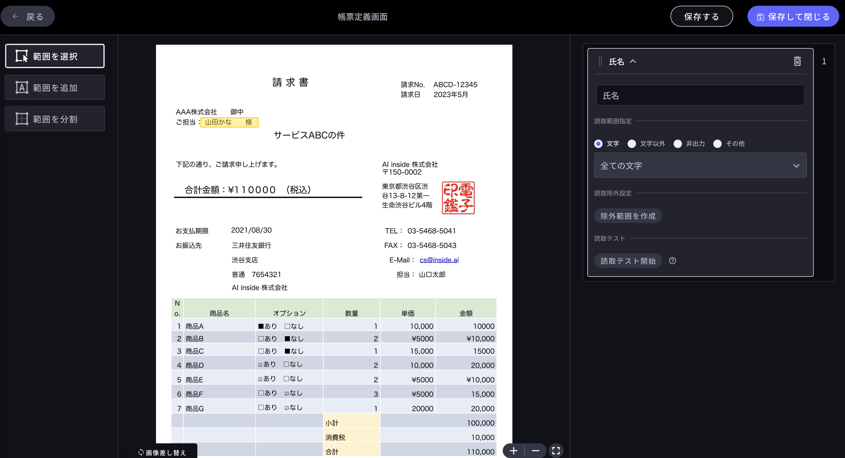Viewport: 845px width, 458px height.
Task: Click the postal code 〒150-0002
Action: (x=402, y=172)
